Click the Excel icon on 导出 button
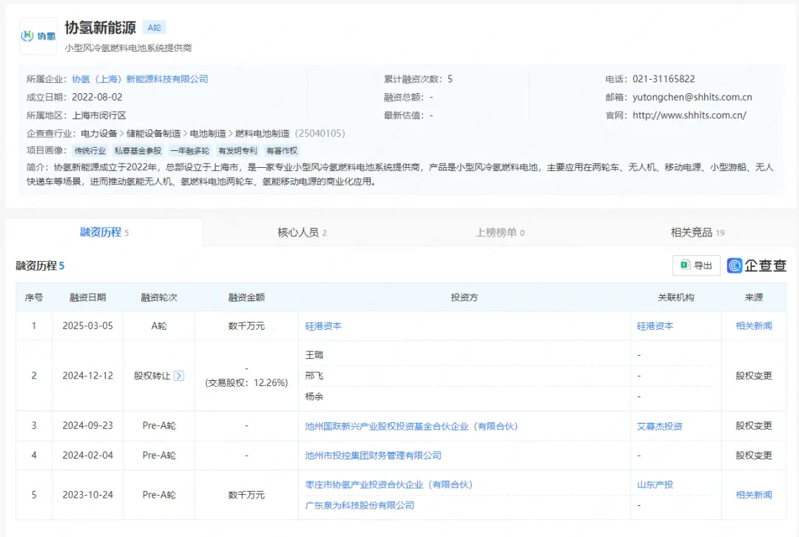The width and height of the screenshot is (799, 537). tap(685, 265)
